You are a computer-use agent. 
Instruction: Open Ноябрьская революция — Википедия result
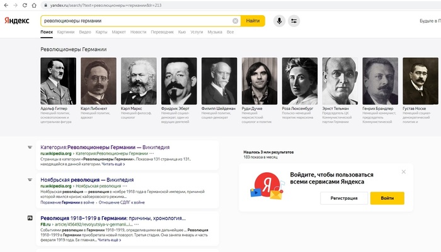[87, 180]
